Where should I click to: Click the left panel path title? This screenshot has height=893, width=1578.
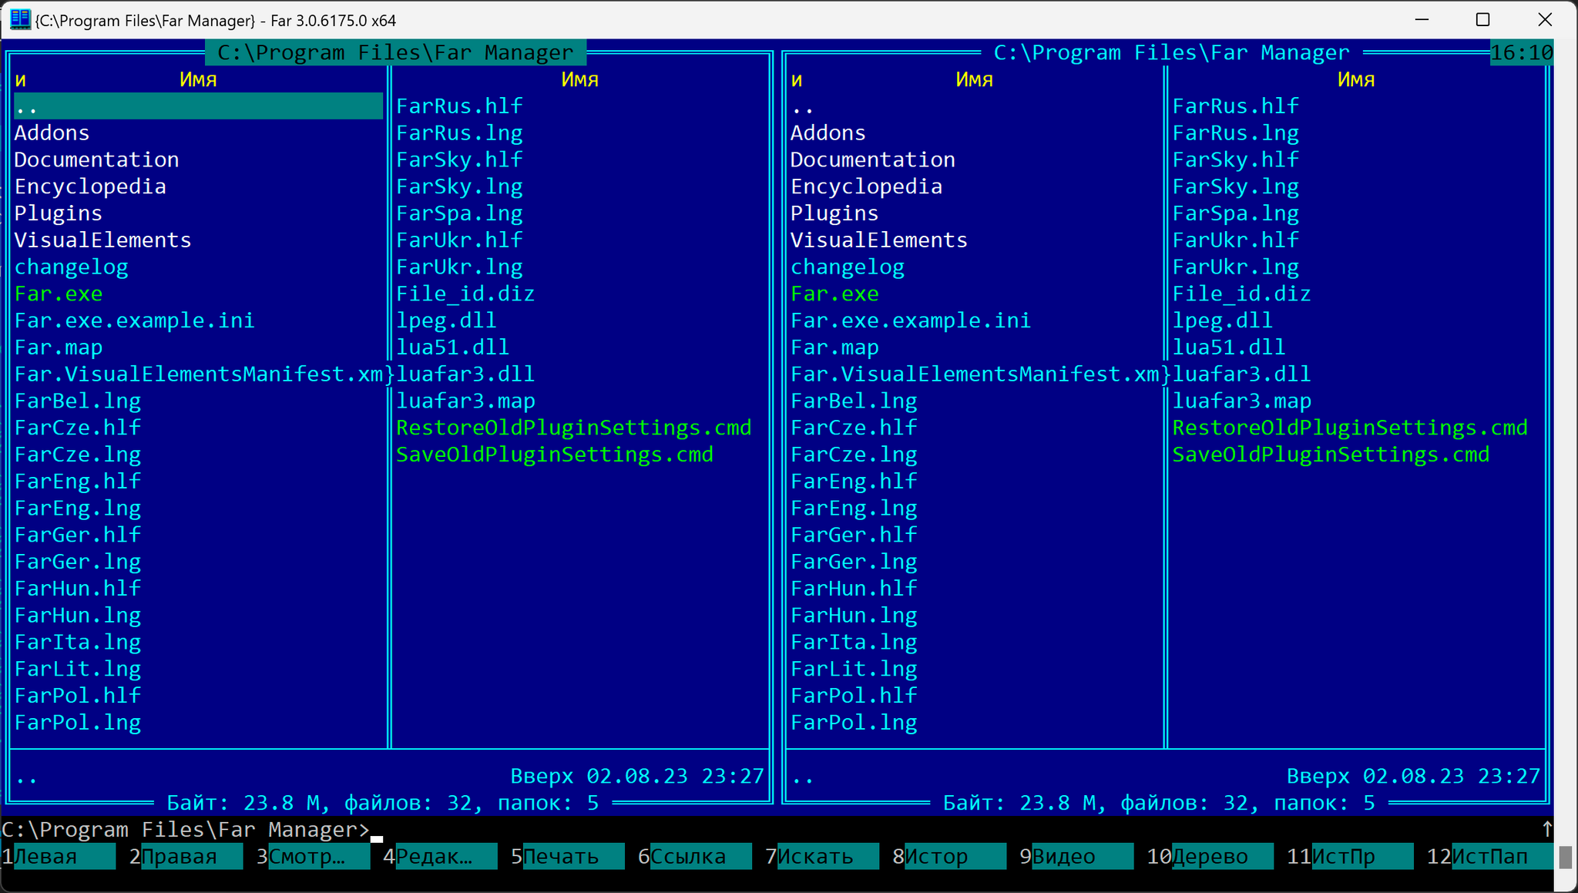click(395, 52)
